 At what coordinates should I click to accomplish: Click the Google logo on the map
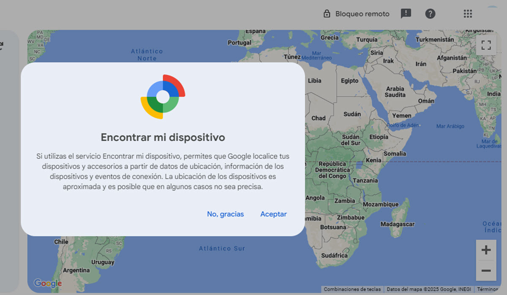48,283
